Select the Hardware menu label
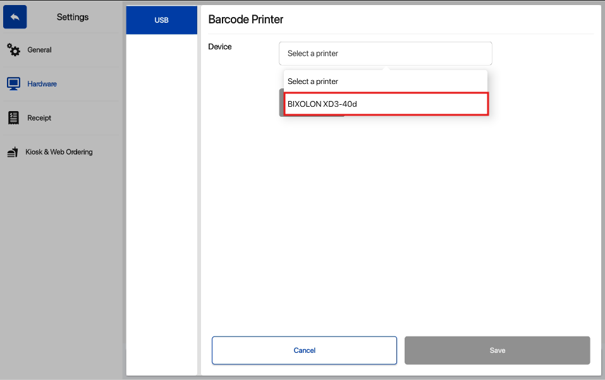Viewport: 605px width, 380px height. point(42,84)
